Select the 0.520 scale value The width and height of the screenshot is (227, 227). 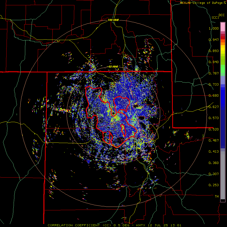pyautogui.click(x=214, y=129)
